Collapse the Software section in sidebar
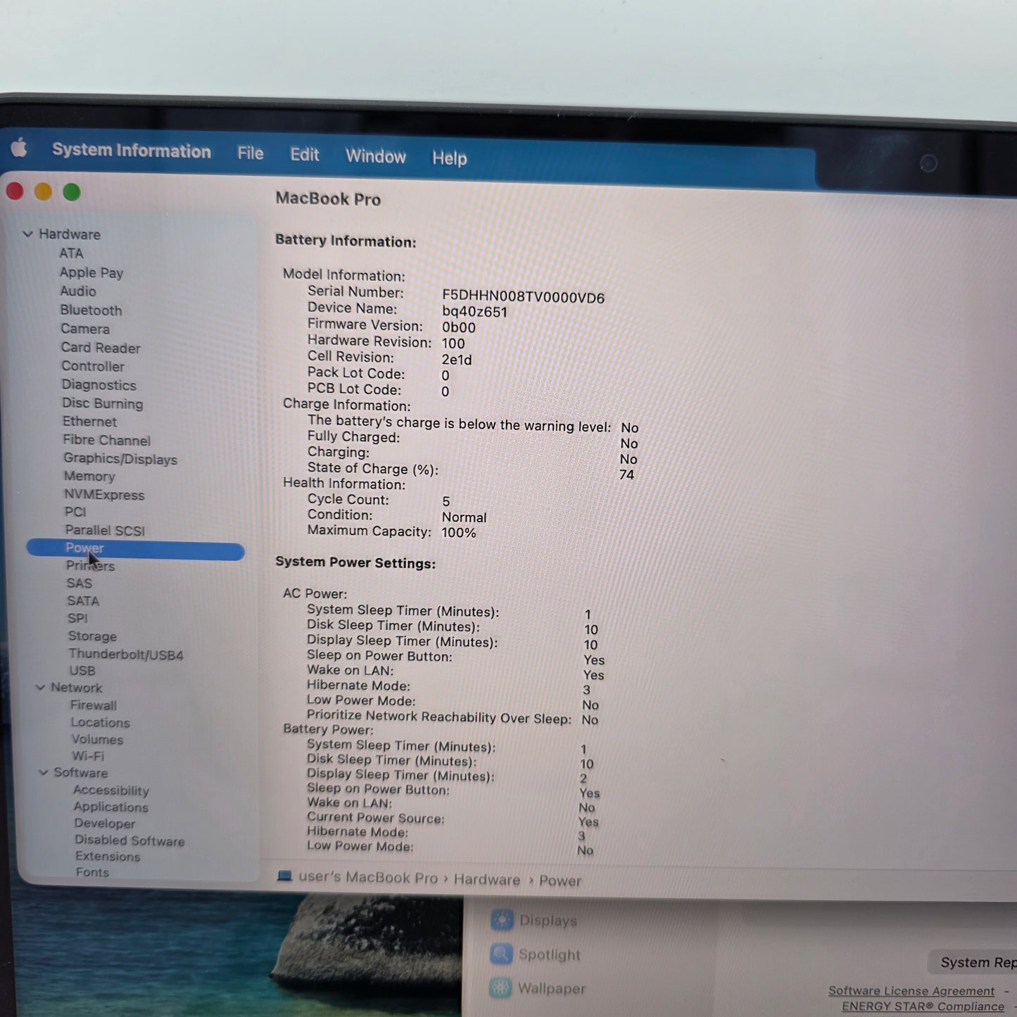This screenshot has width=1017, height=1017. [x=43, y=773]
